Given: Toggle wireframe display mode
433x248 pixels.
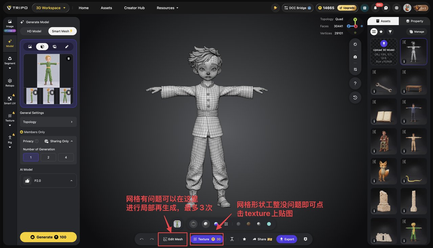Looking at the screenshot, I should (x=193, y=224).
